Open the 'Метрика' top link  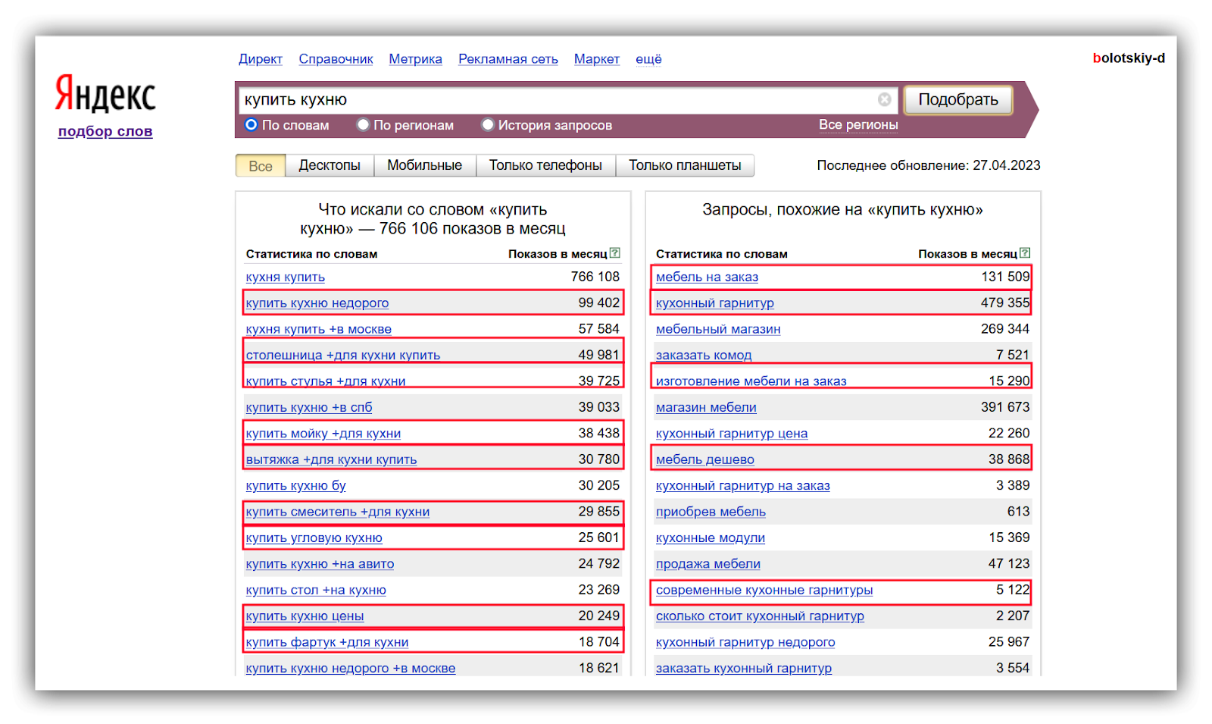pos(415,59)
